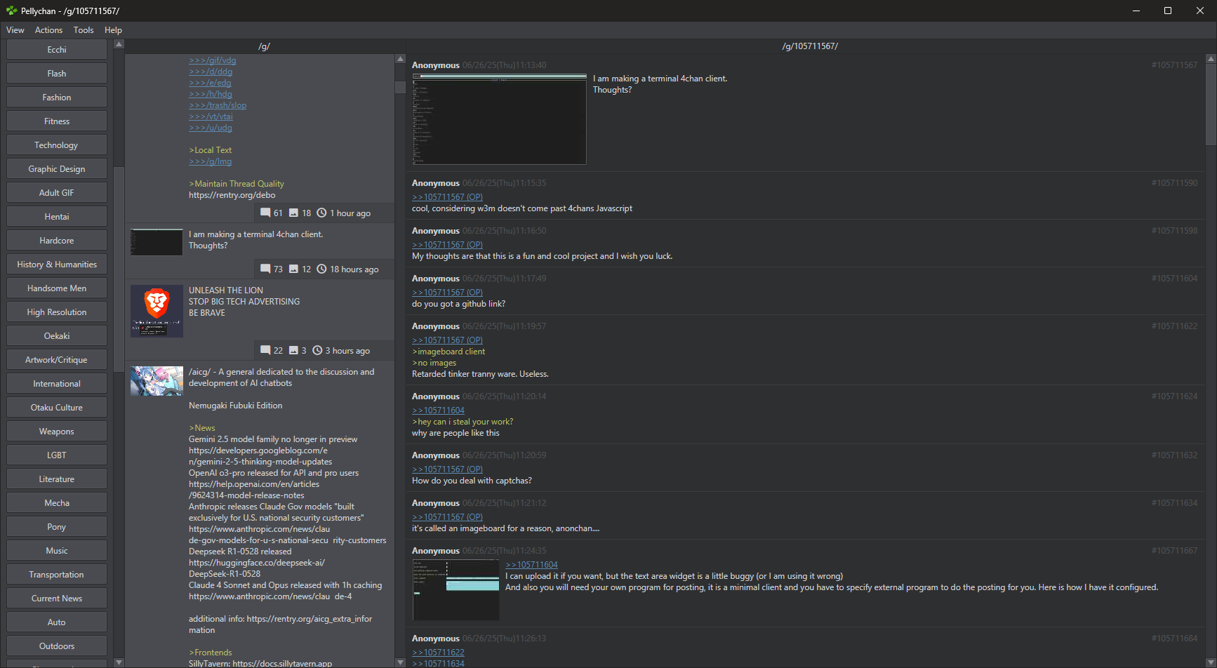The width and height of the screenshot is (1217, 668).
Task: Click the images icon next to 18
Action: pos(294,213)
